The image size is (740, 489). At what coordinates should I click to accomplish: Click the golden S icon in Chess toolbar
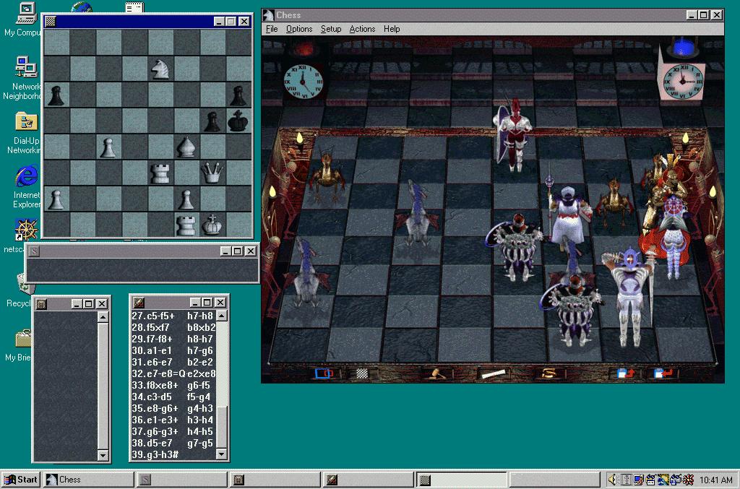tap(548, 373)
